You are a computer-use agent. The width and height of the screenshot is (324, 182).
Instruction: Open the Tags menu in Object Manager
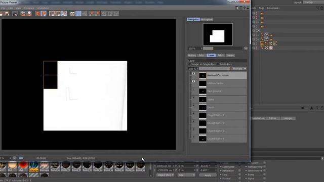point(261,8)
